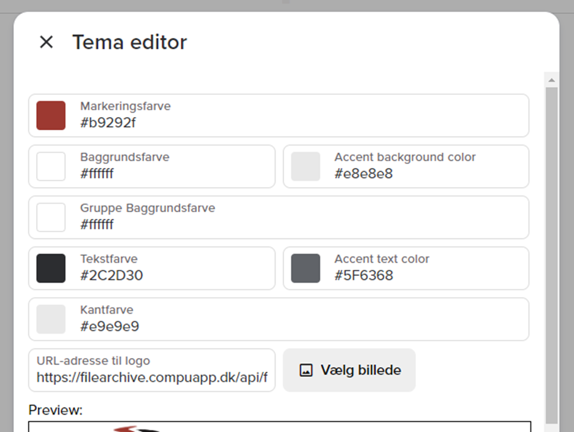Click the logo preview image
Image resolution: width=574 pixels, height=432 pixels.
[x=280, y=426]
